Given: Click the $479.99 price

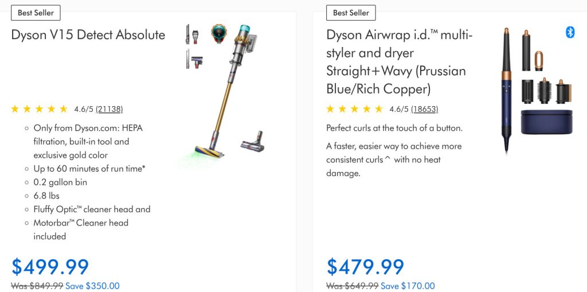Looking at the screenshot, I should coord(366,267).
